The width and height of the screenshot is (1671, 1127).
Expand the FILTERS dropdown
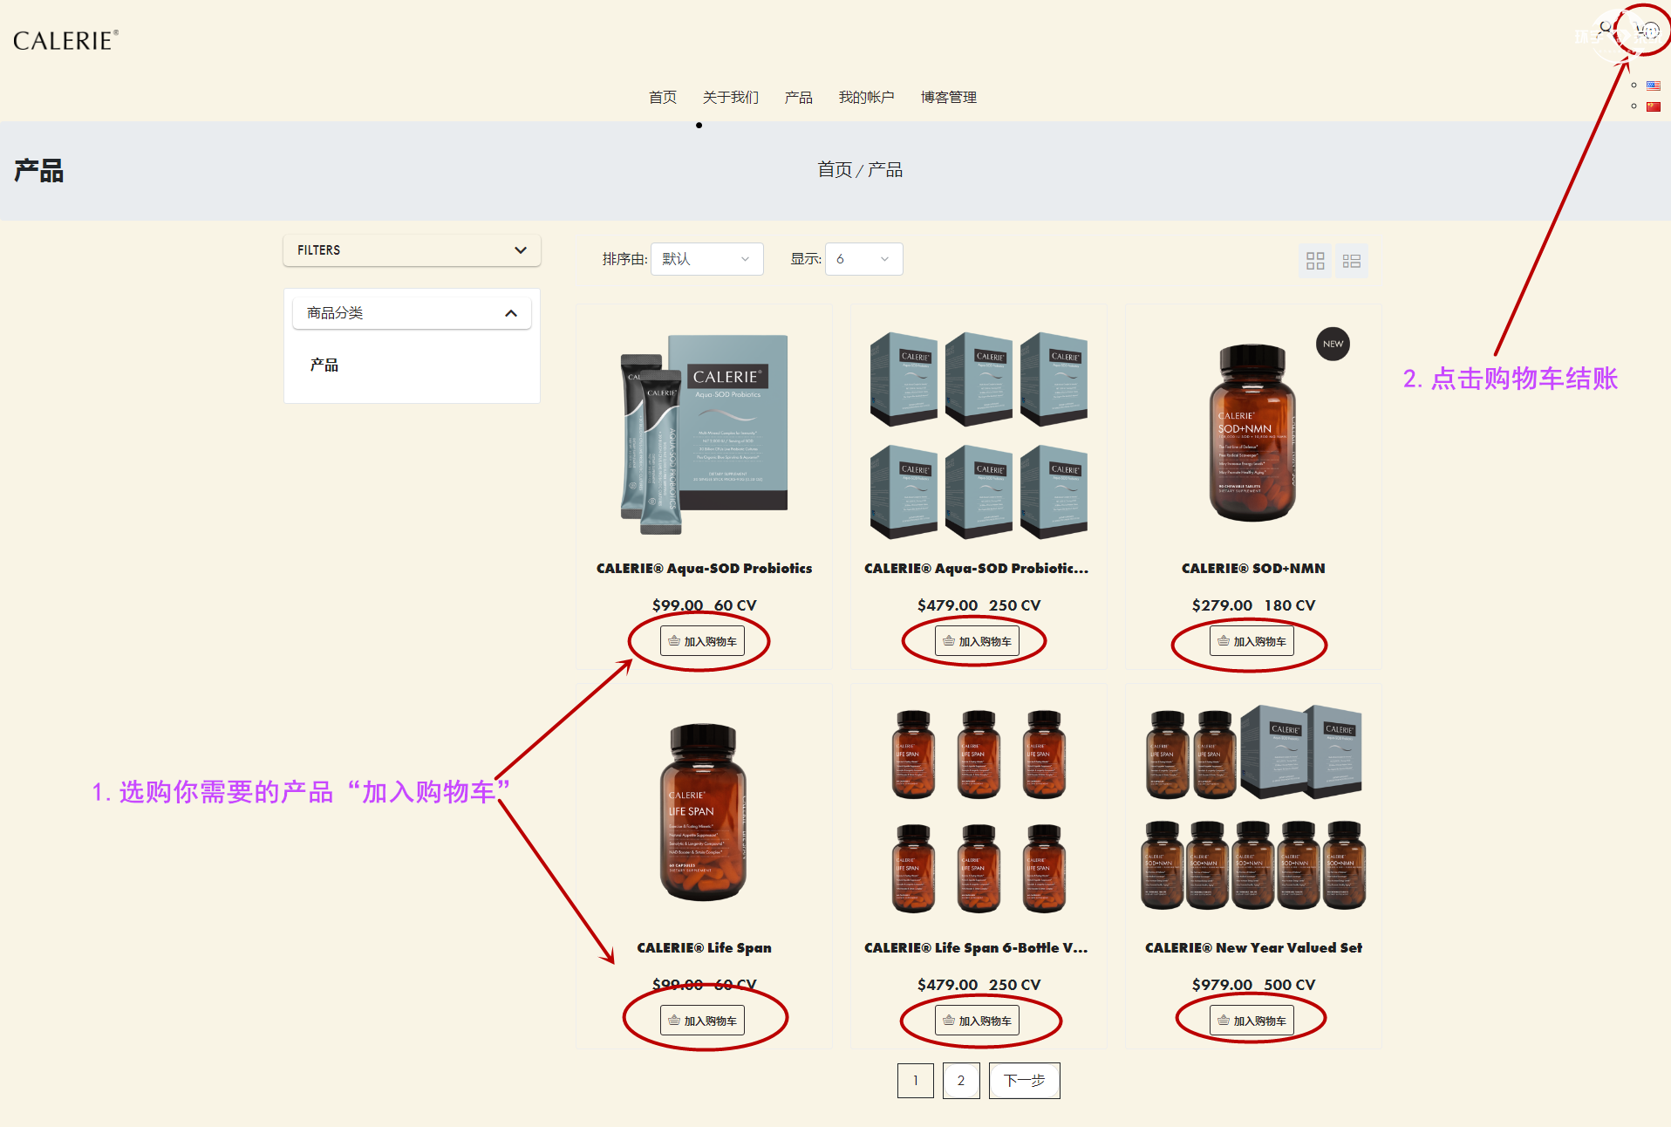[x=412, y=250]
